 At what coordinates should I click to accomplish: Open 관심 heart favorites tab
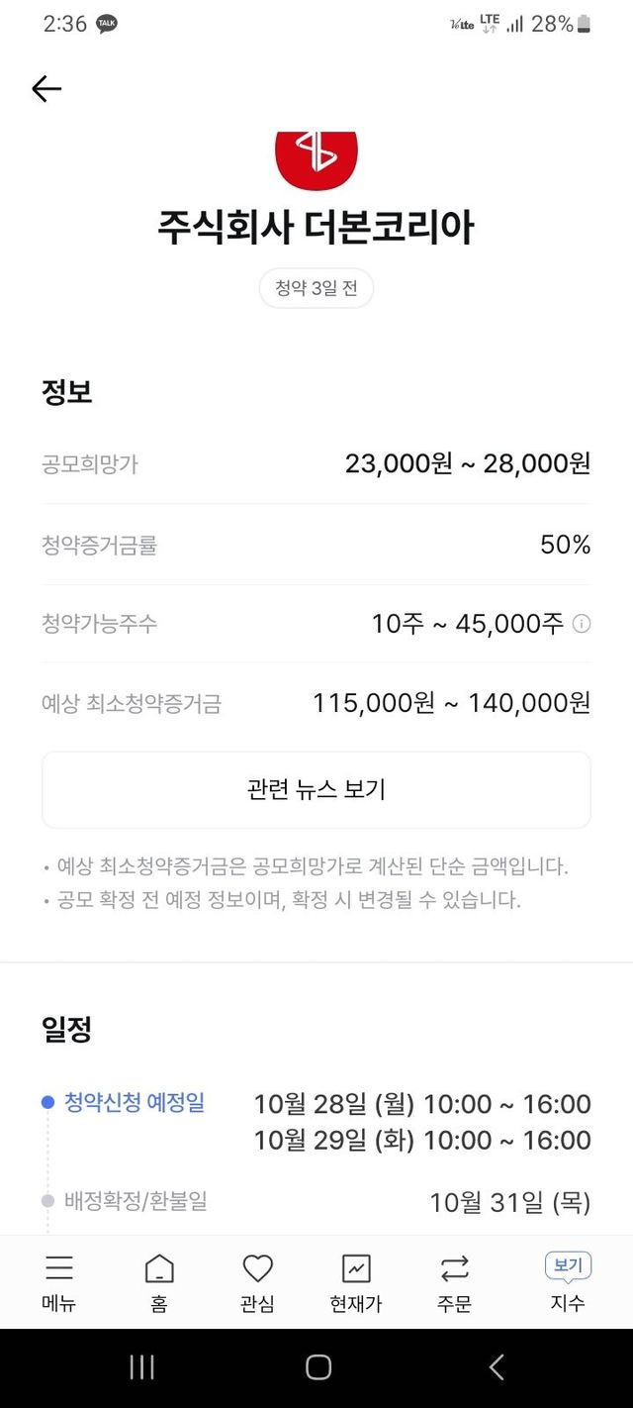[257, 1282]
